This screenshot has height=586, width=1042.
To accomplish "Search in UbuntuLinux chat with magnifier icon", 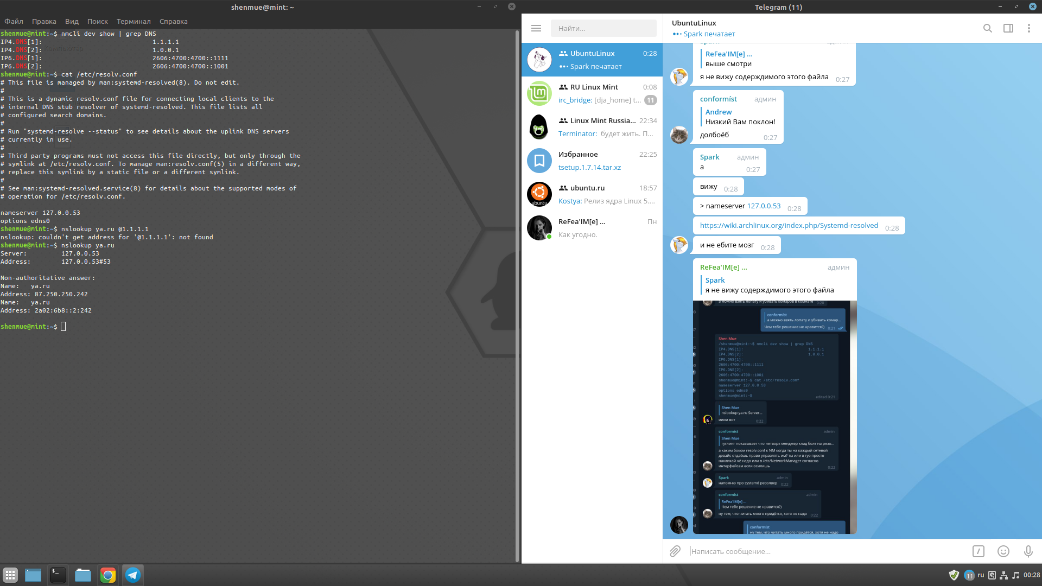I will tap(988, 28).
